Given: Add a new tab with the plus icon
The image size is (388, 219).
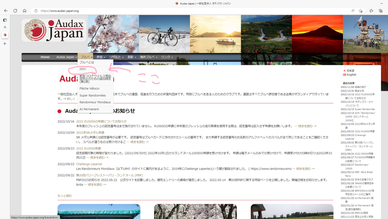Looking at the screenshot, I should pyautogui.click(x=5, y=43).
